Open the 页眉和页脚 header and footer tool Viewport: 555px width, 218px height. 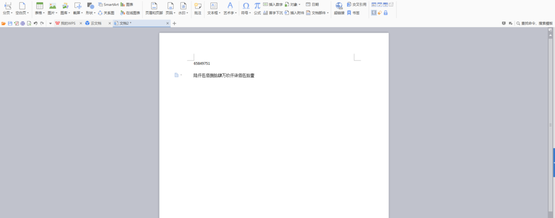154,8
